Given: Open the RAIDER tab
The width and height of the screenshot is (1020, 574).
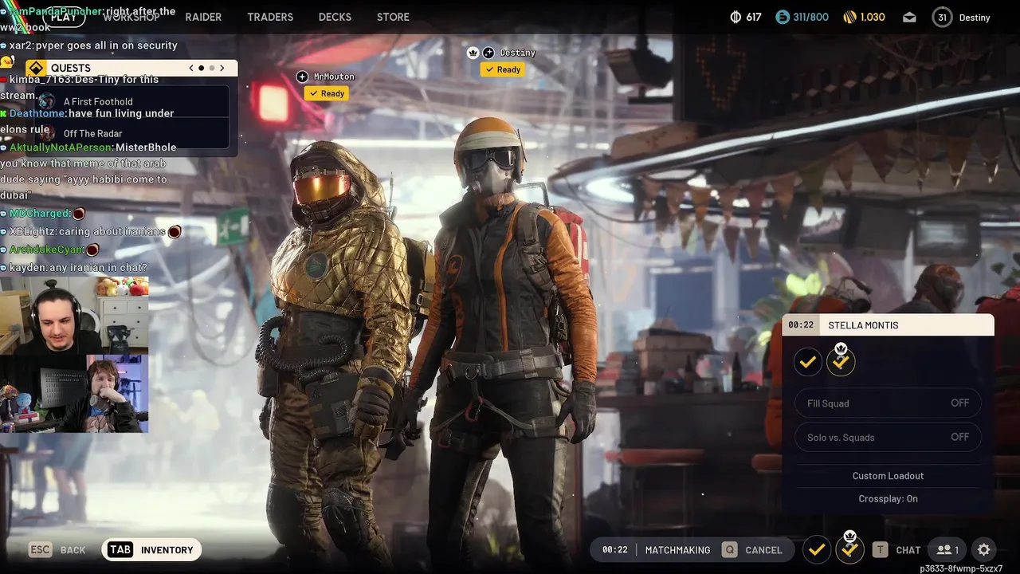Looking at the screenshot, I should pyautogui.click(x=203, y=17).
